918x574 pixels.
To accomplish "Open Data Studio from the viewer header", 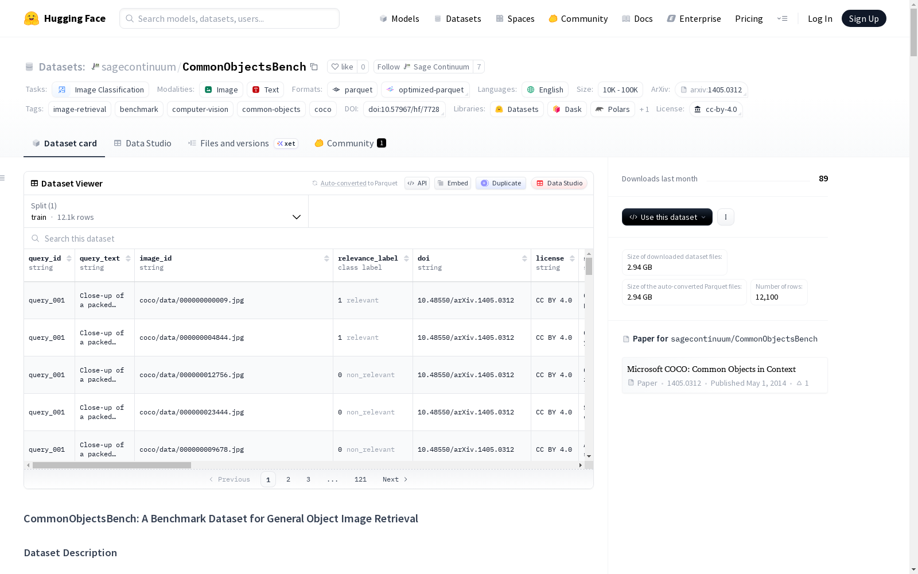I will (559, 183).
